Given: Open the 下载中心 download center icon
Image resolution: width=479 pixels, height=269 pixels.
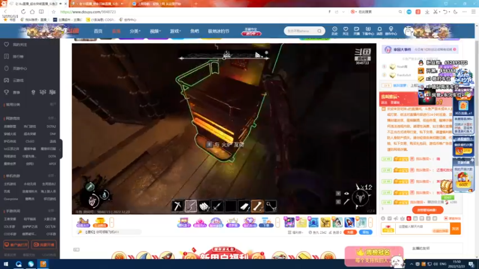Looking at the screenshot, I should click(368, 31).
